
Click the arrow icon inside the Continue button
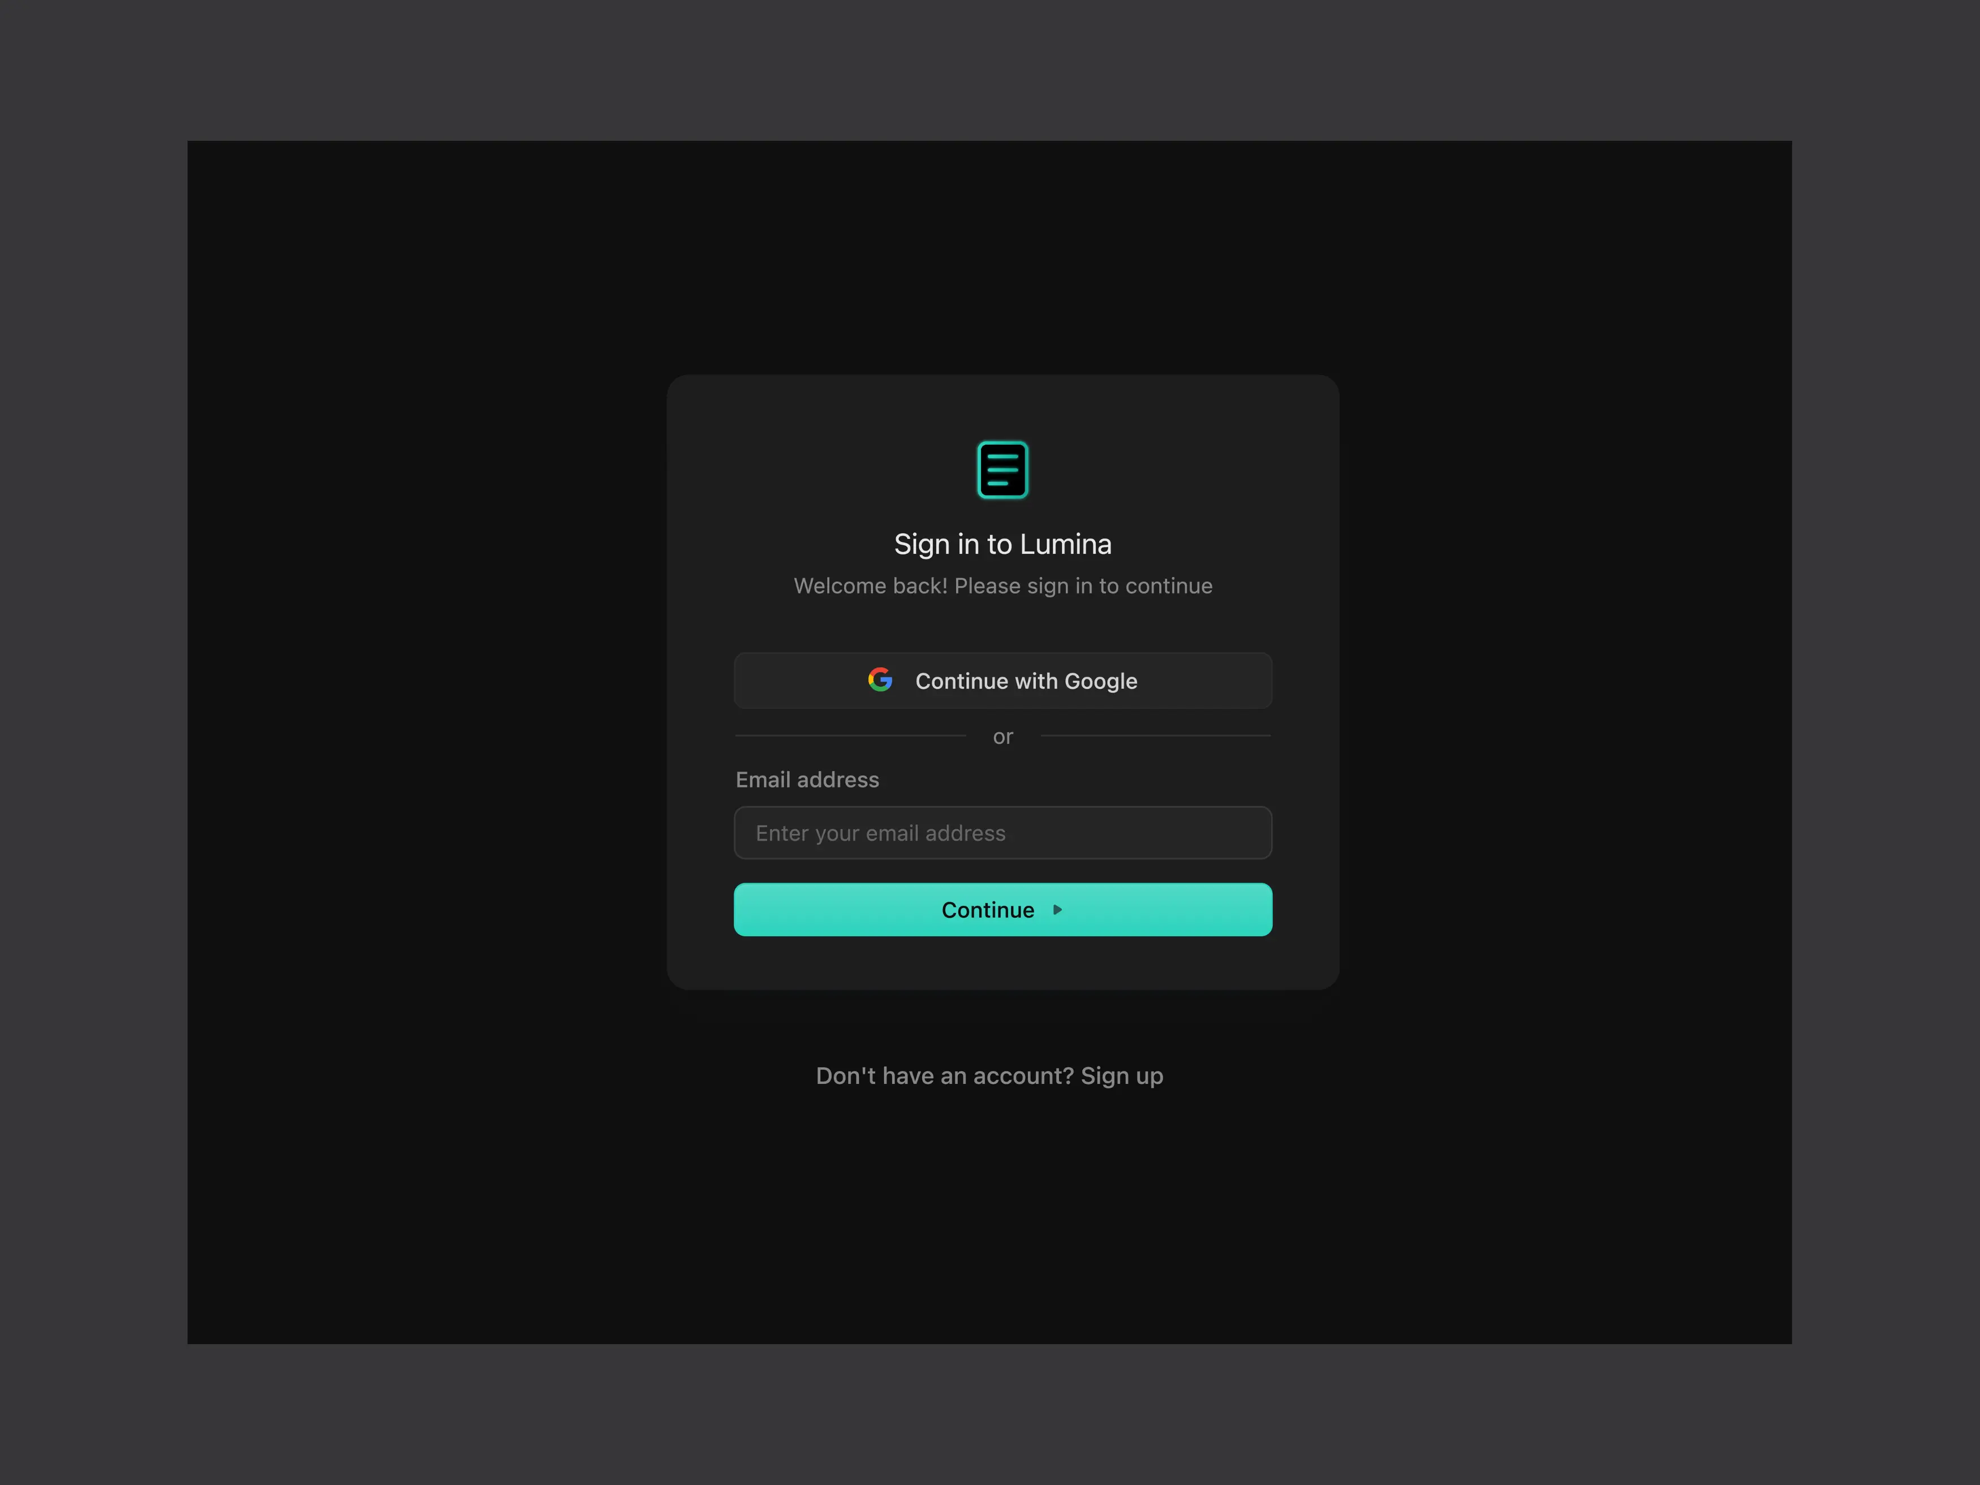[1057, 910]
